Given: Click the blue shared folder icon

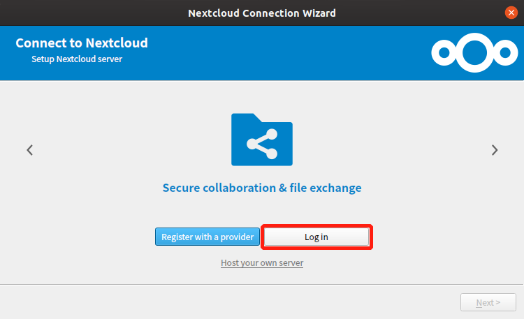Looking at the screenshot, I should click(262, 140).
